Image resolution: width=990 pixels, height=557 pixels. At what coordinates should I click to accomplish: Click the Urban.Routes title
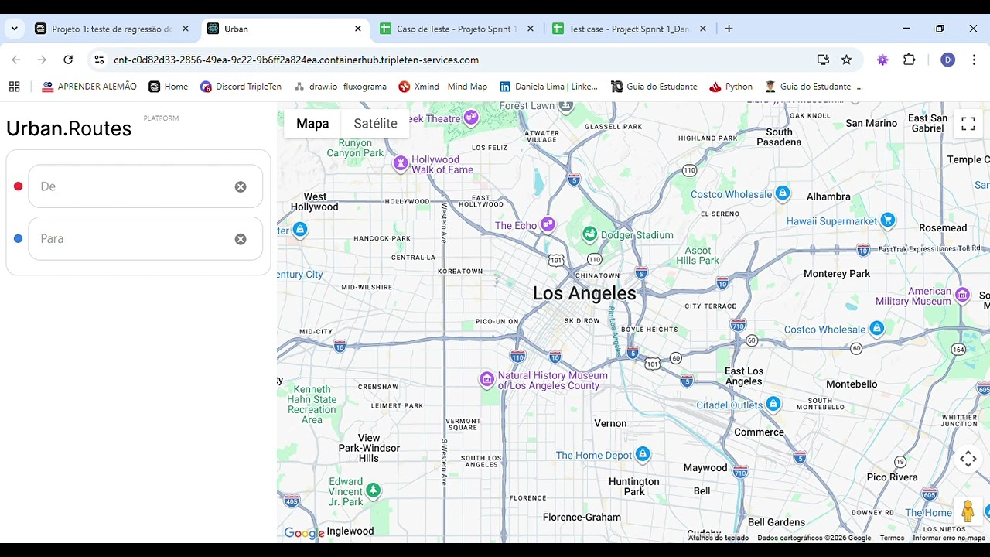pos(69,128)
